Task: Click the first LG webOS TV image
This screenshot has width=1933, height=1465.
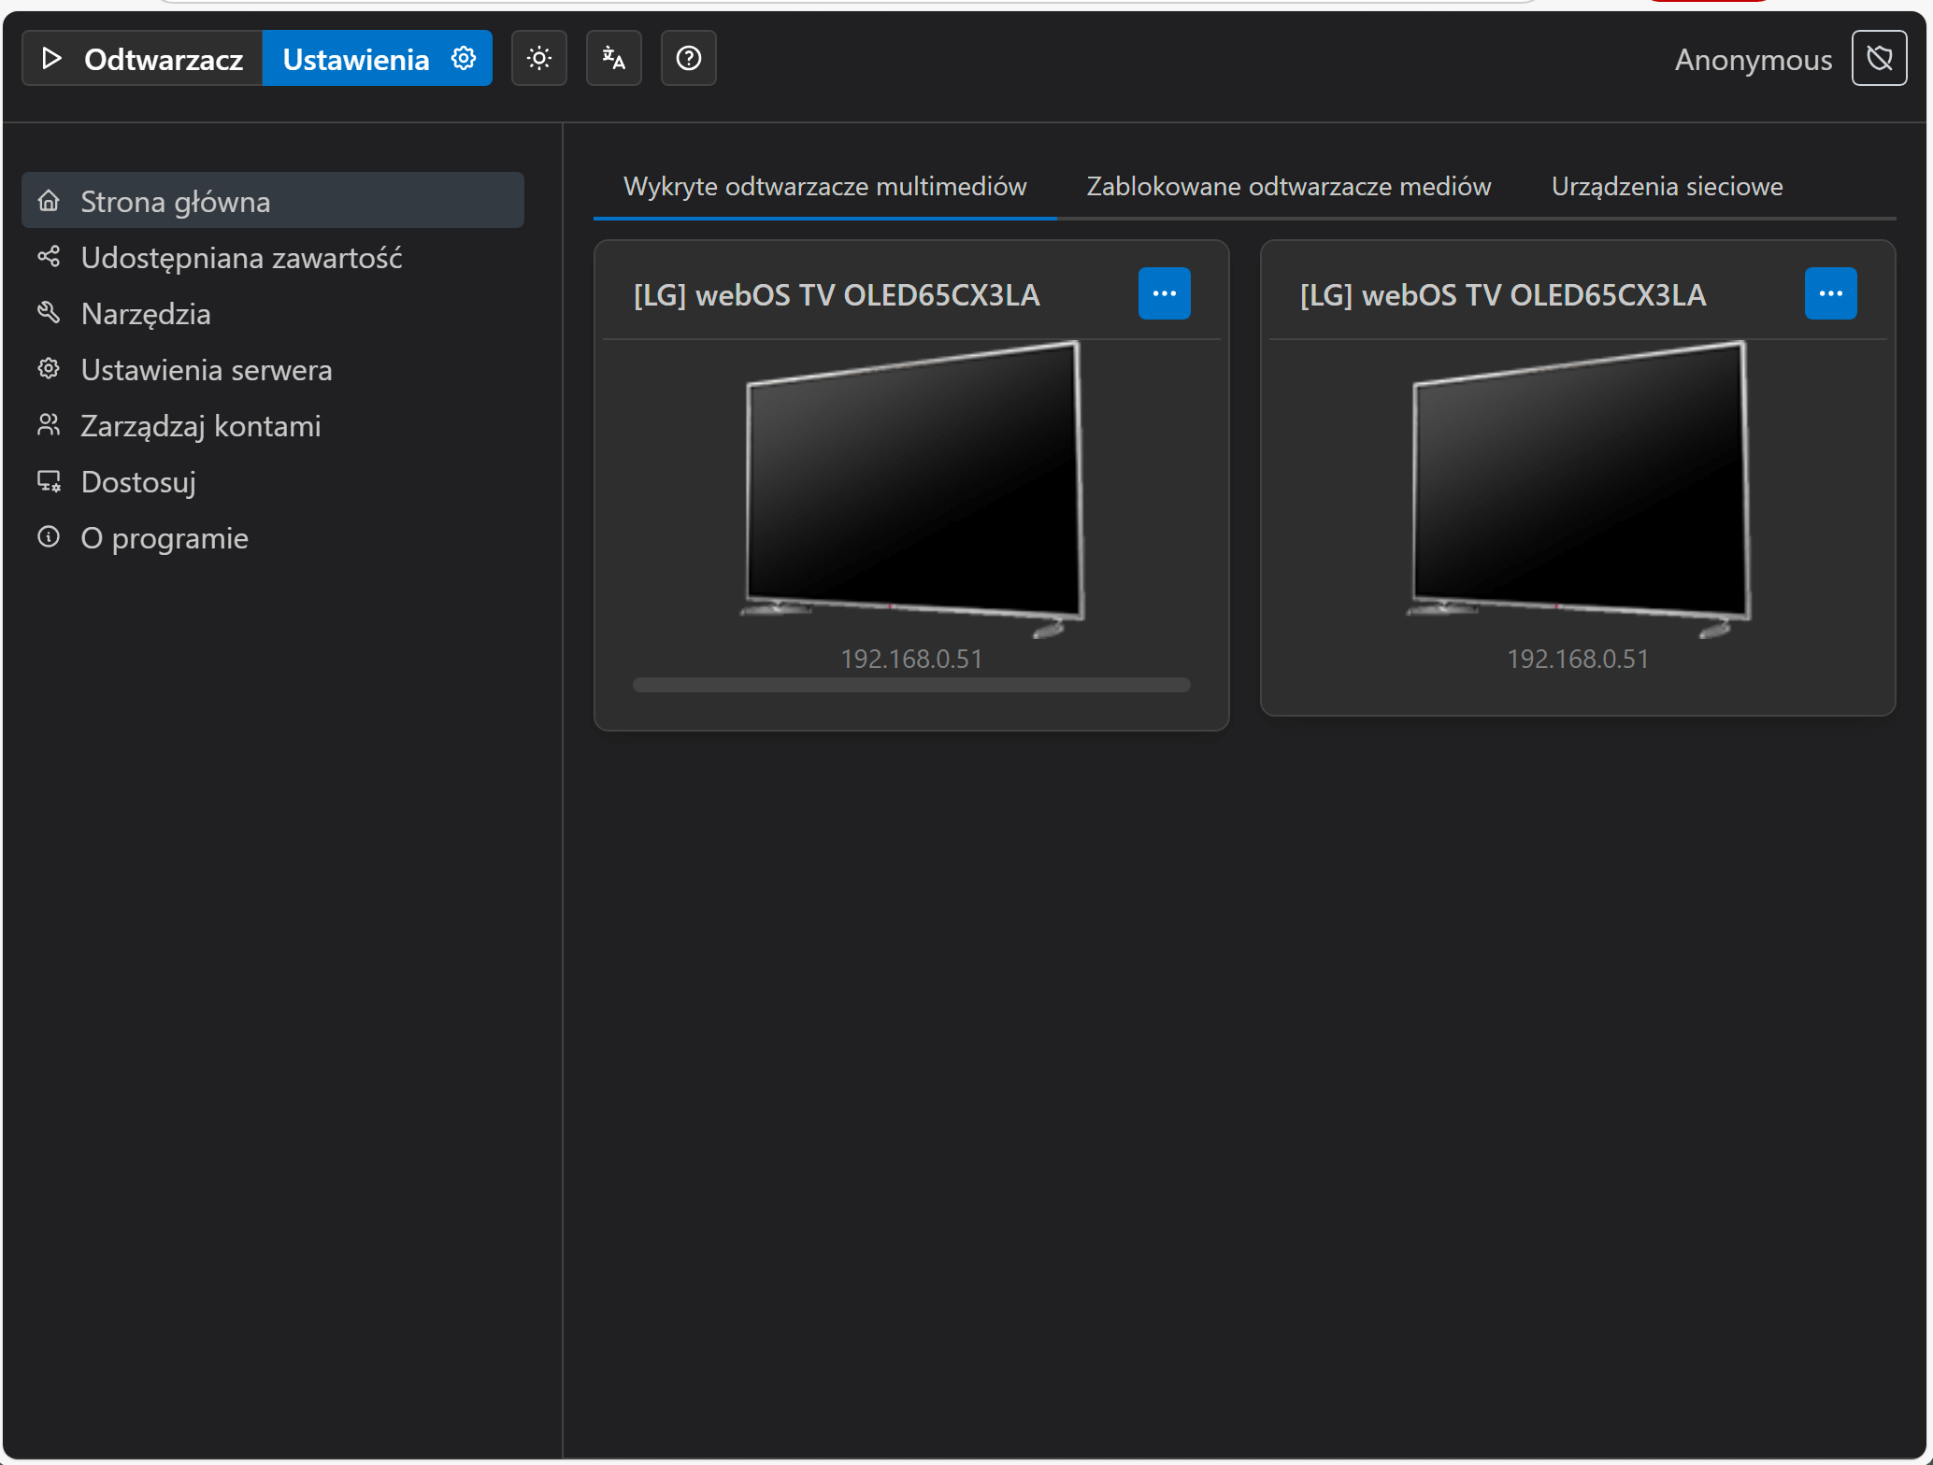Action: pyautogui.click(x=912, y=490)
